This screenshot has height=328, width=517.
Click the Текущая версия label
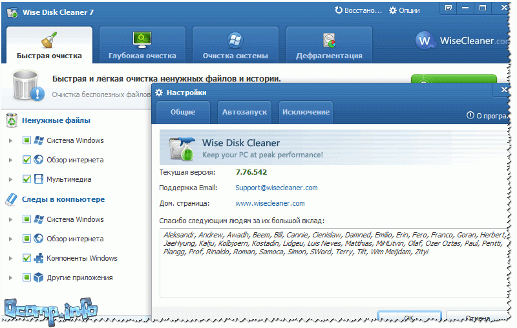click(x=187, y=172)
